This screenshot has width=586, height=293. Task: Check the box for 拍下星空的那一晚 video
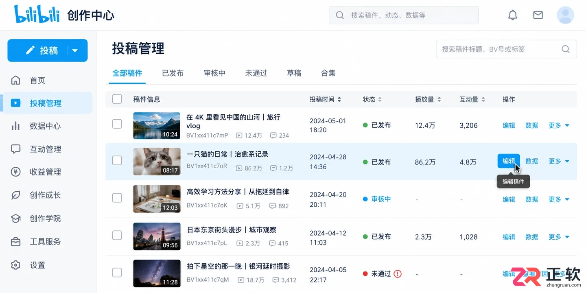pyautogui.click(x=117, y=273)
